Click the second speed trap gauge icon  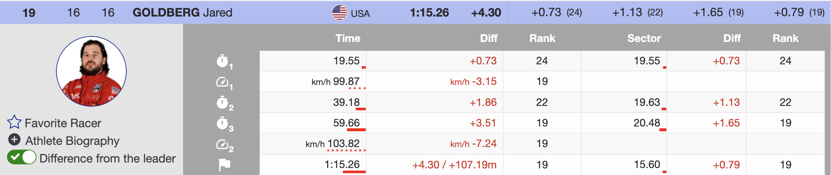(x=222, y=144)
